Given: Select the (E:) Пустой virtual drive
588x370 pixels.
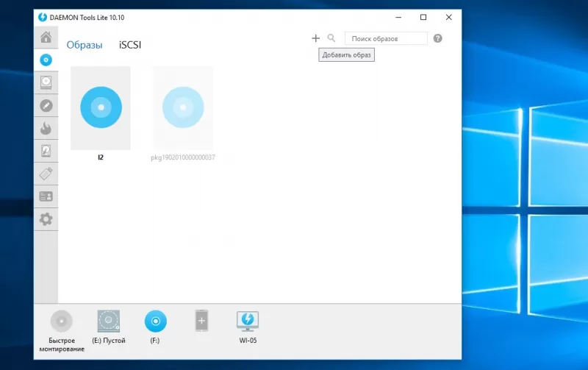Looking at the screenshot, I should click(109, 321).
